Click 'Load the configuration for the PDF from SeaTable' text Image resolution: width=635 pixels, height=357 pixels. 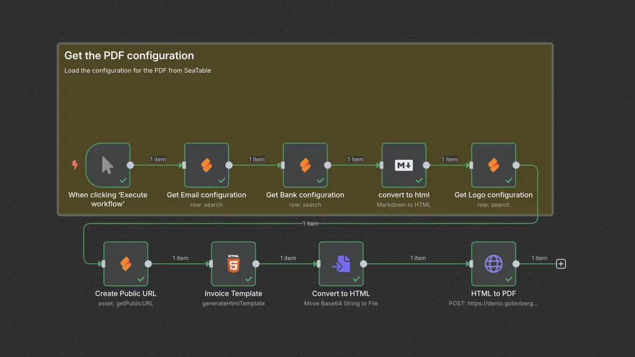(137, 70)
